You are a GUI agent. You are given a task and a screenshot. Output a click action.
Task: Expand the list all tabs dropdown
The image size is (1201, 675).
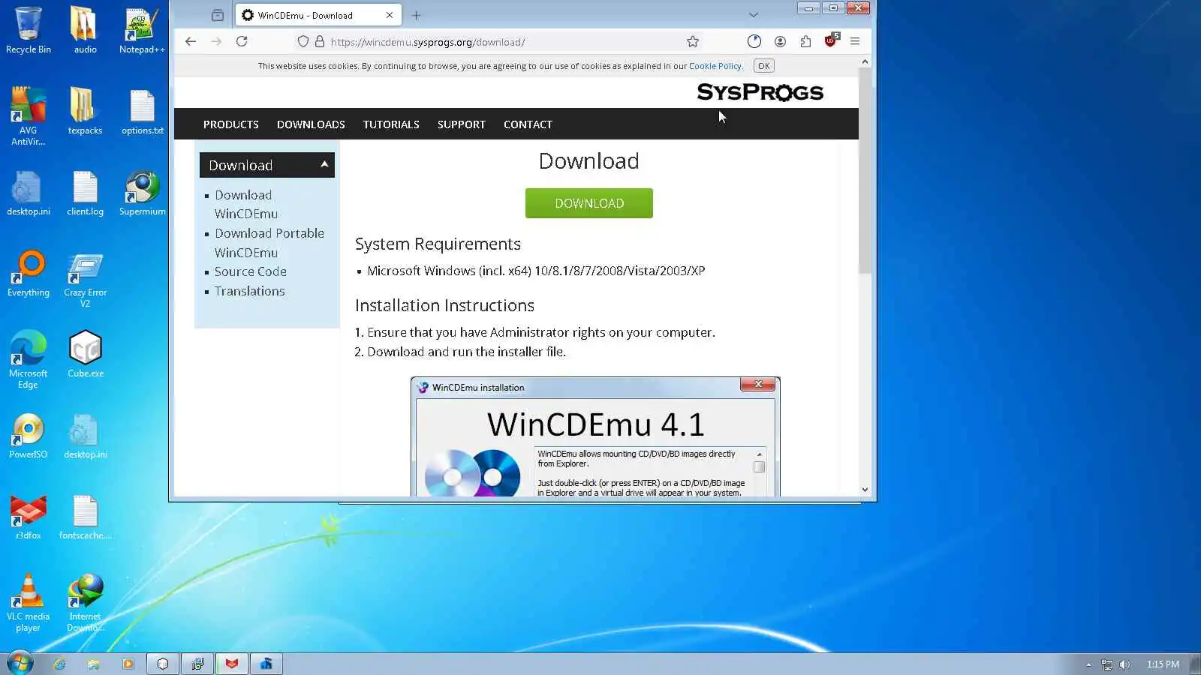click(754, 15)
